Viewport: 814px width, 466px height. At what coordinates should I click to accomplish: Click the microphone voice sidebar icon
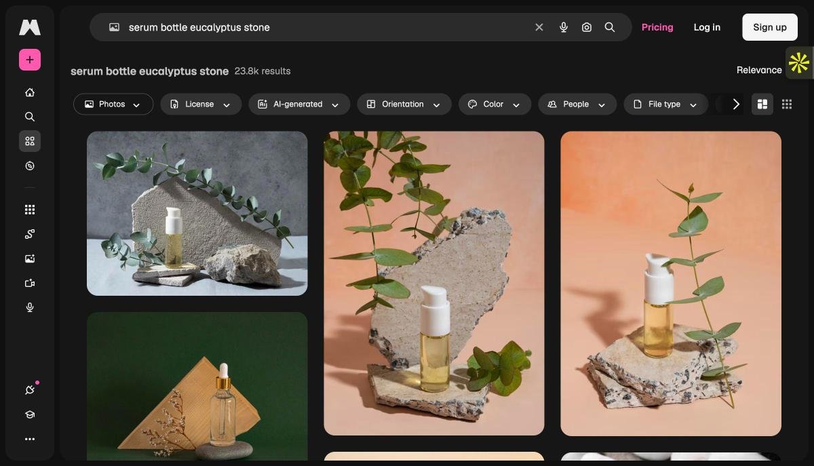[x=30, y=307]
